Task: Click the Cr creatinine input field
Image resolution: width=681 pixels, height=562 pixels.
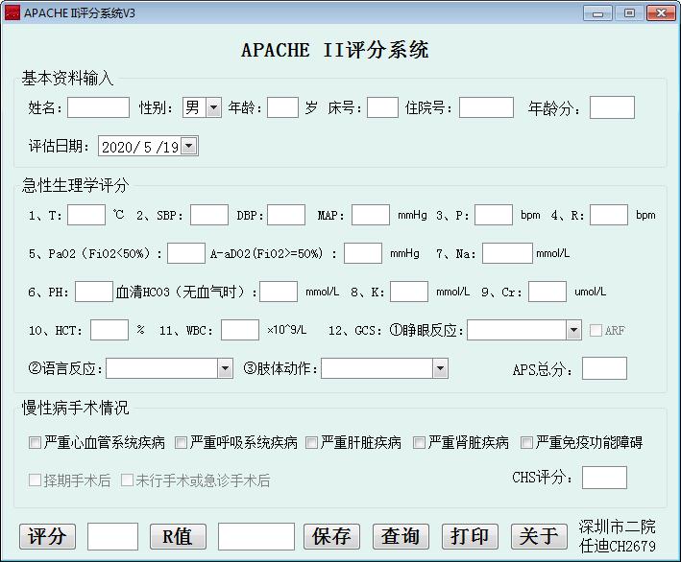Action: pyautogui.click(x=547, y=292)
